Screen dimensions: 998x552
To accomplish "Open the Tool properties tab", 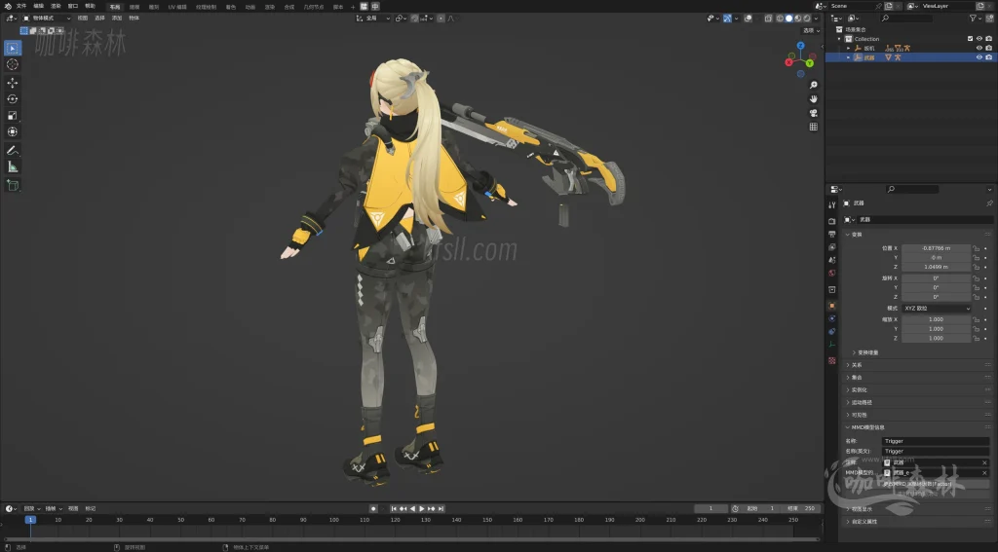I will click(x=832, y=204).
